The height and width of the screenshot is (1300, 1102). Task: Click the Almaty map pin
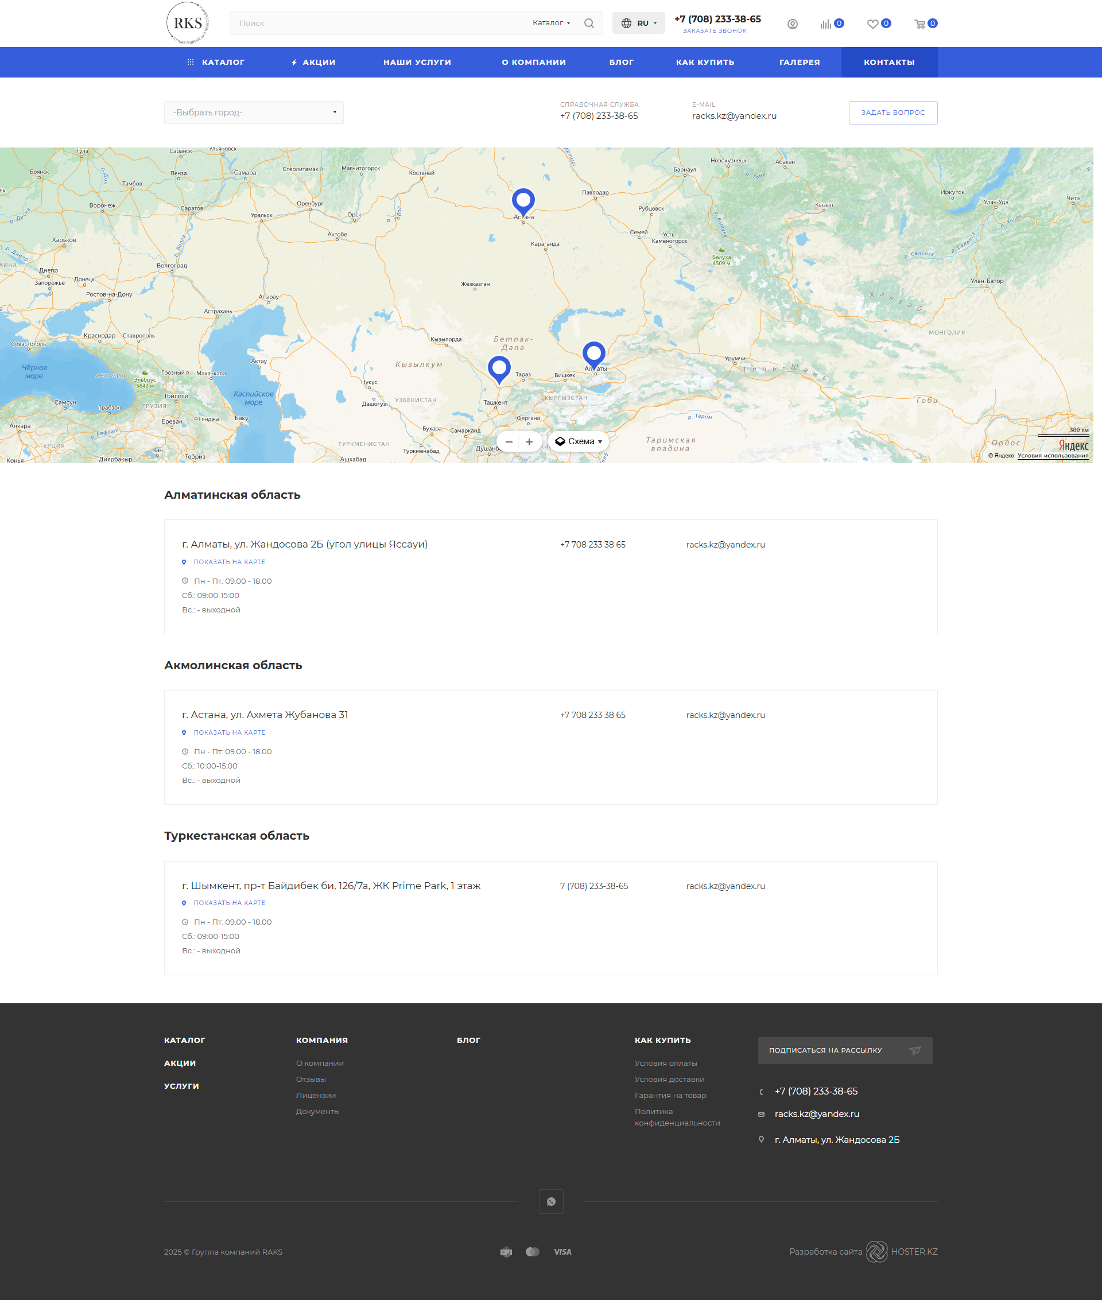coord(593,354)
